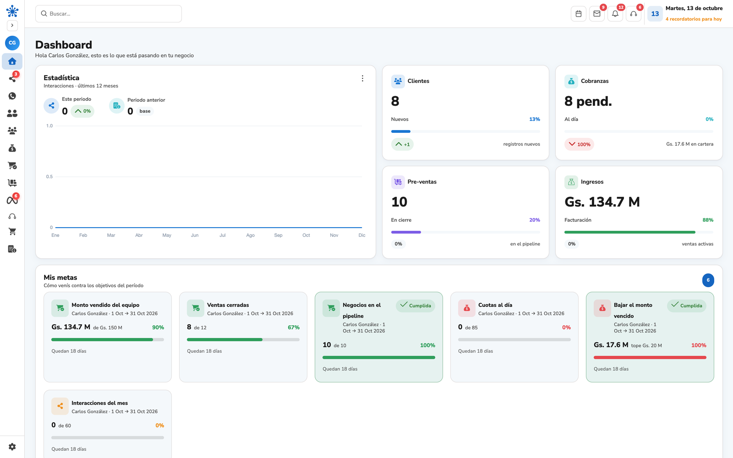Open the money bag sidebar icon
The height and width of the screenshot is (458, 733).
pyautogui.click(x=12, y=148)
